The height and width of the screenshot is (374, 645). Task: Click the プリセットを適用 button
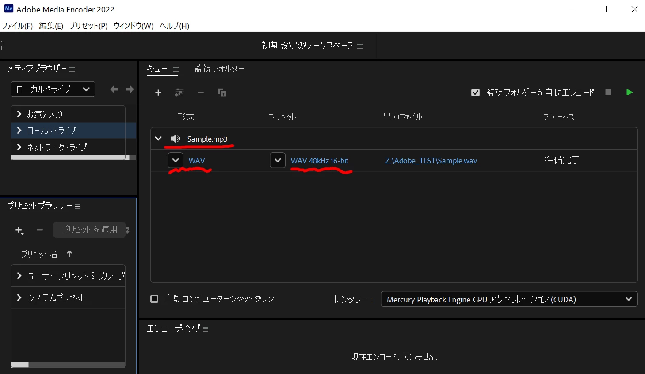[90, 230]
